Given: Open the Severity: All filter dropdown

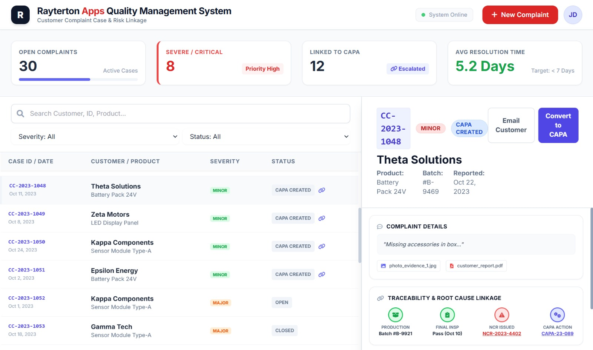Looking at the screenshot, I should point(95,136).
